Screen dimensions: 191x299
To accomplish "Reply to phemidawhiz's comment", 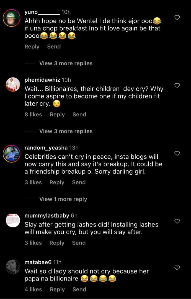I will pos(57,115).
